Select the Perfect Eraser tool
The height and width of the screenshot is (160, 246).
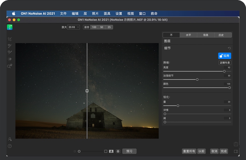click(x=10, y=59)
